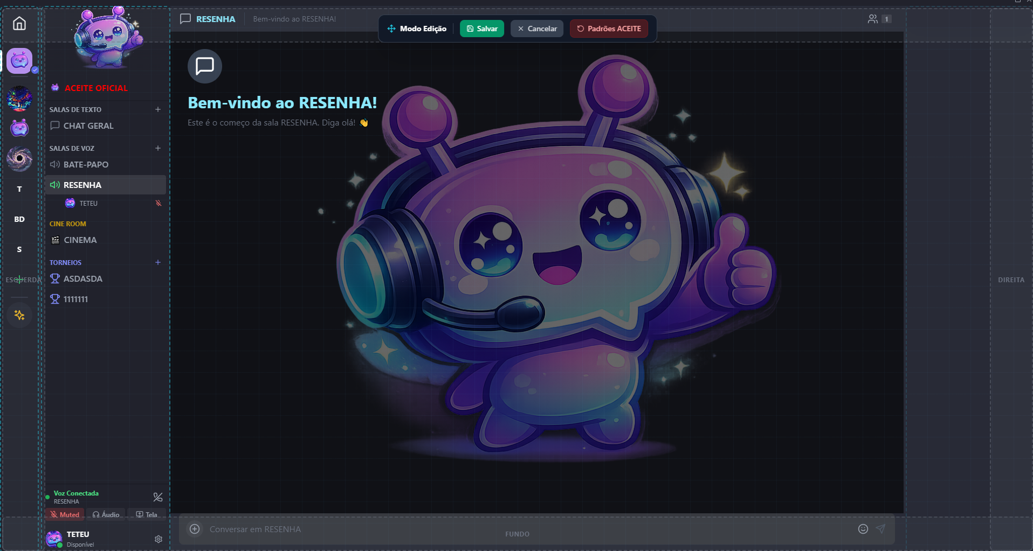Click the Voz Conectada status text
1033x551 pixels.
pos(76,493)
